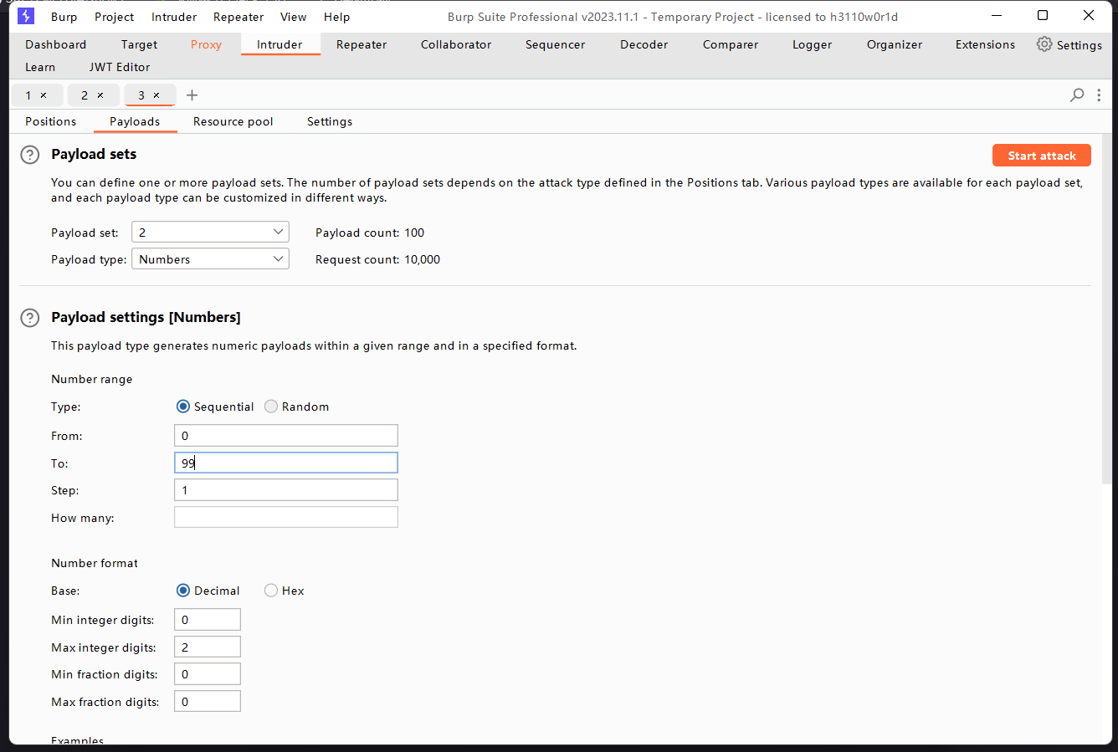Open the Resource pool sub-tab
The height and width of the screenshot is (752, 1118).
[233, 121]
